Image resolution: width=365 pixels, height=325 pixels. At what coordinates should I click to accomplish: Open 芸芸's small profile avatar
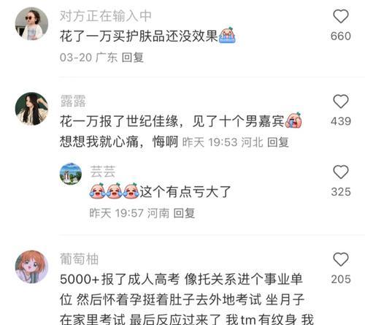coord(71,174)
